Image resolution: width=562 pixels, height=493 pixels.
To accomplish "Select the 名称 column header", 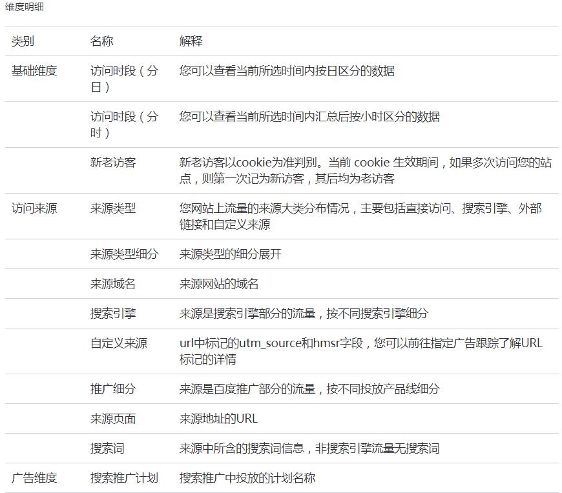I will 101,41.
